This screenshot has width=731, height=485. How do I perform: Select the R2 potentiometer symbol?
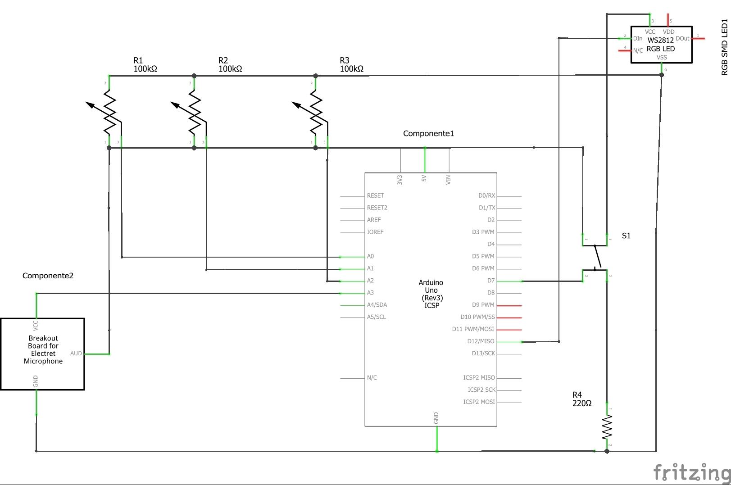click(x=191, y=112)
